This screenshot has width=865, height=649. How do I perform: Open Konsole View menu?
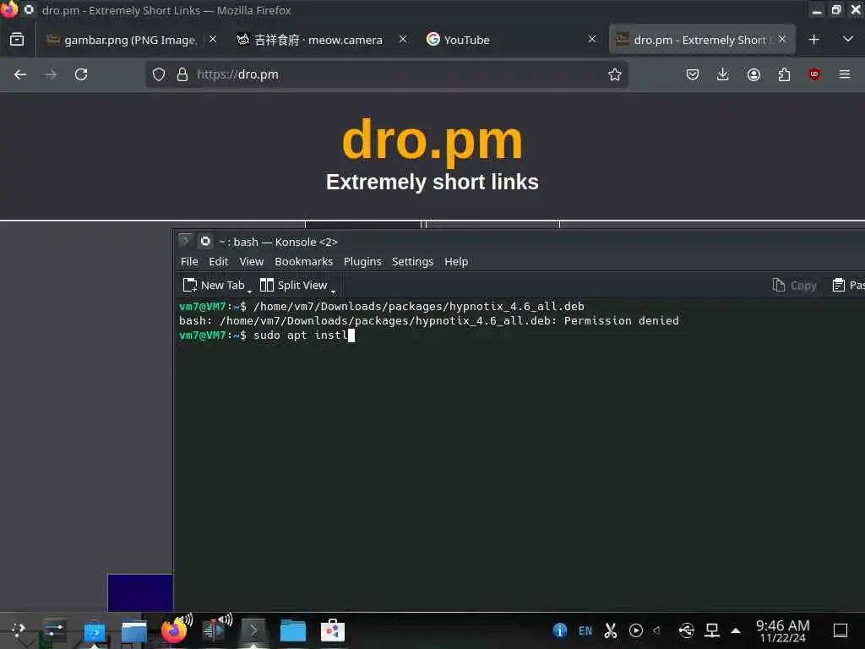point(251,262)
